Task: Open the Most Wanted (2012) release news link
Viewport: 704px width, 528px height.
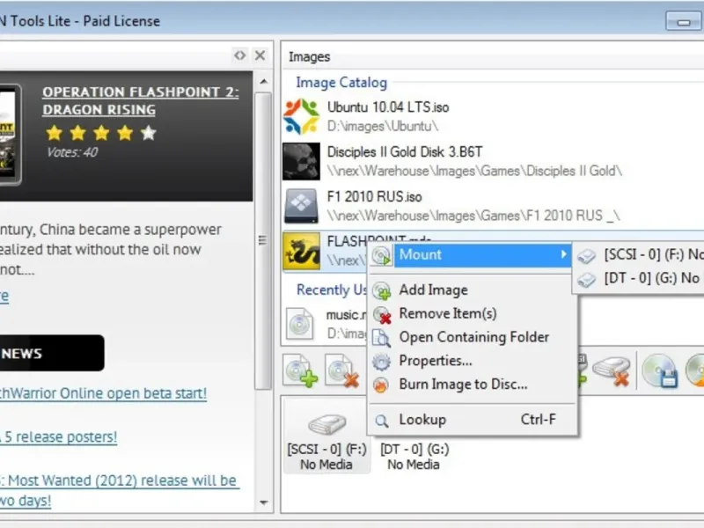Action: pos(120,490)
